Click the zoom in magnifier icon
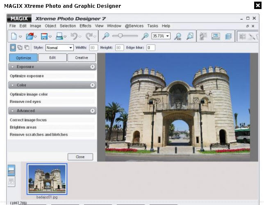 145,36
